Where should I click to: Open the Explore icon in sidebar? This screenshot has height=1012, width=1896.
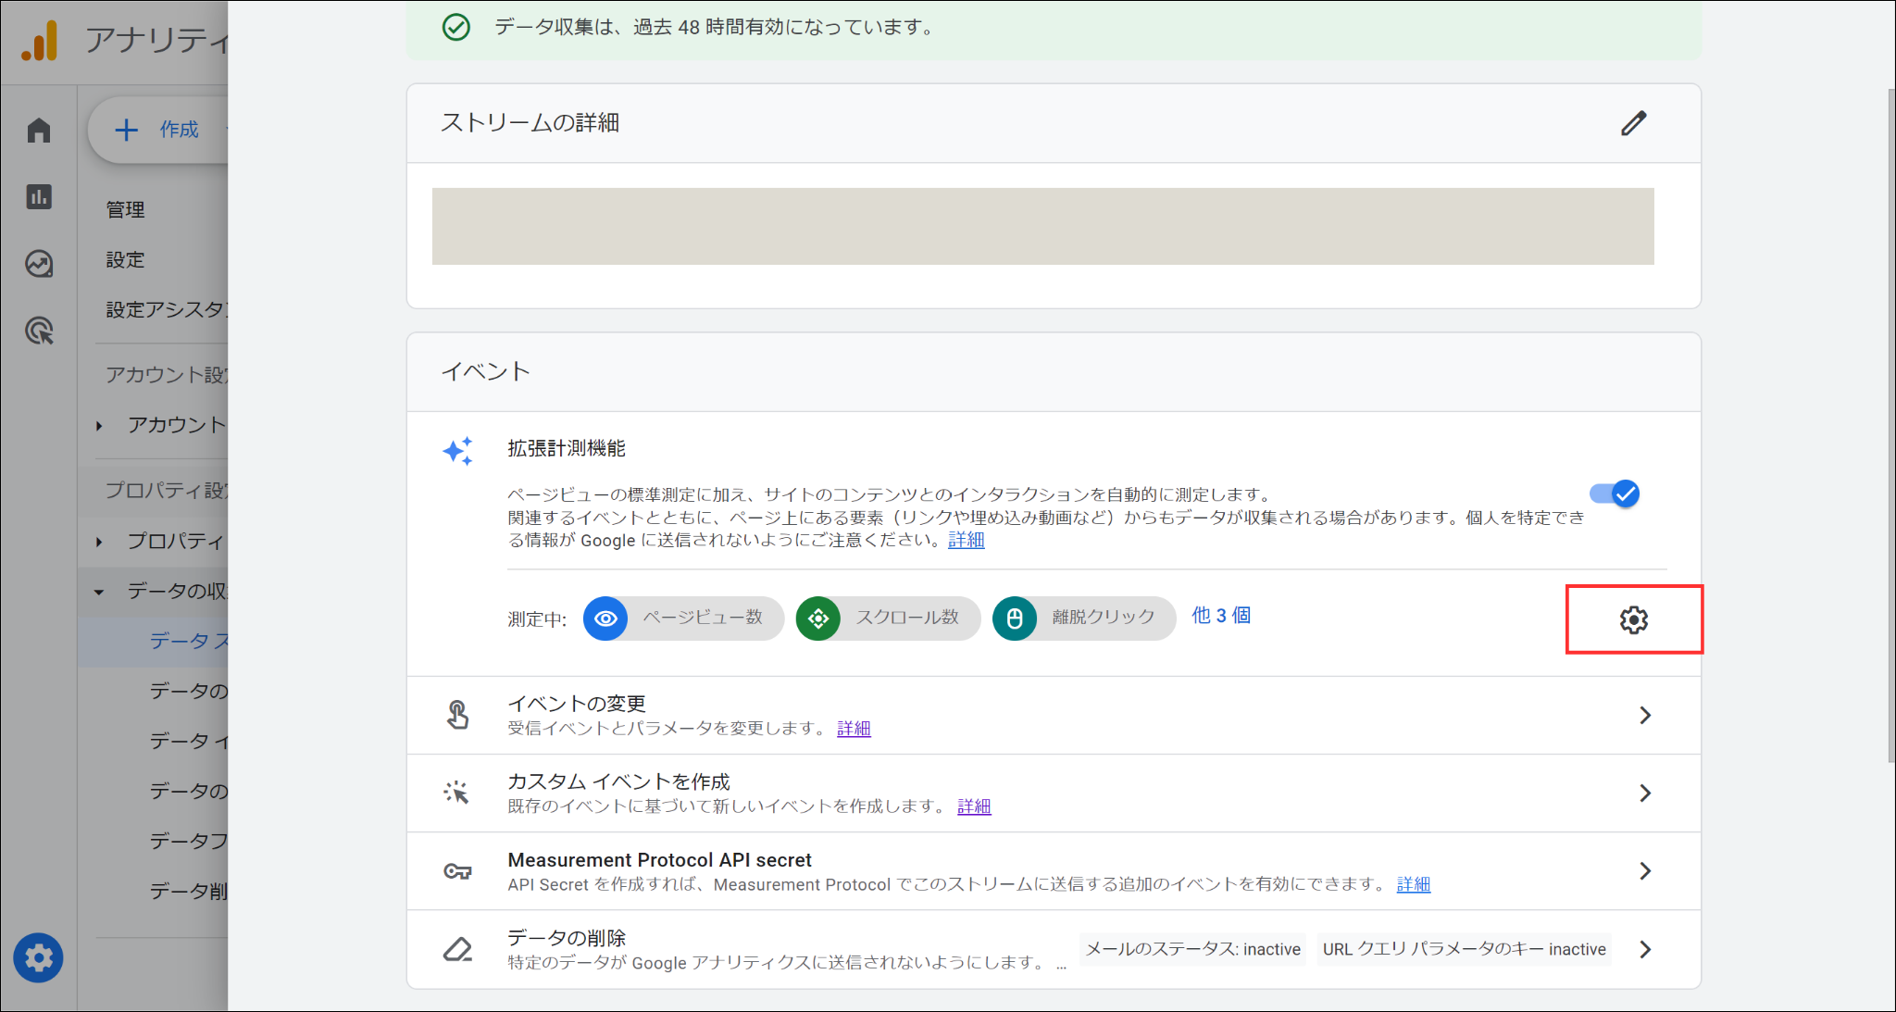tap(39, 264)
